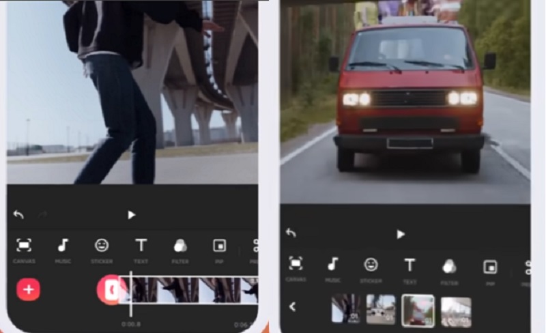Open Filter tool in left phone
The height and width of the screenshot is (333, 546).
click(180, 250)
